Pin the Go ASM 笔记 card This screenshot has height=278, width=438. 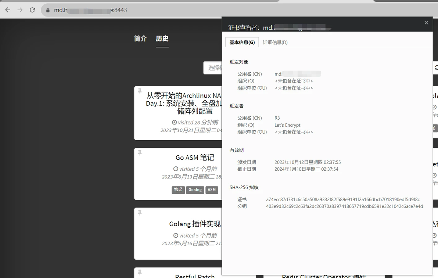coord(140,152)
